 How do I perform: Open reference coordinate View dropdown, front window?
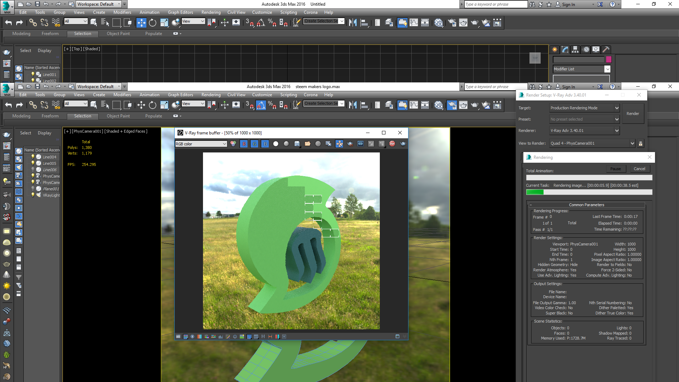coord(193,104)
